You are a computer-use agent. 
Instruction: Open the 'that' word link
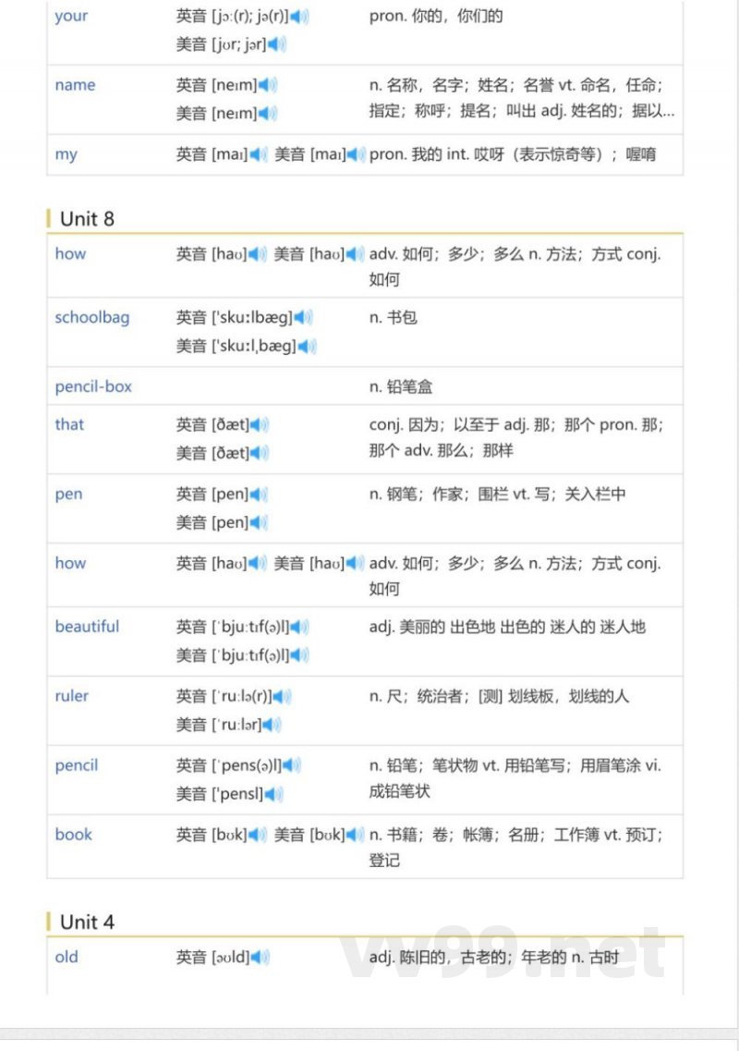69,425
